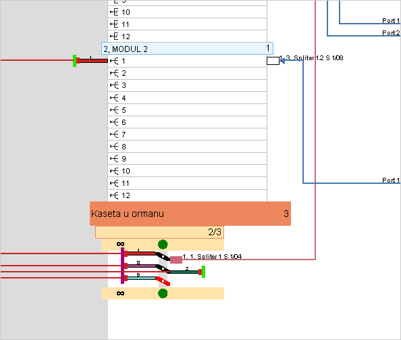Click the splitter icon in MODUL 2 row 4
Viewport: 401px width, 340px height.
point(114,98)
